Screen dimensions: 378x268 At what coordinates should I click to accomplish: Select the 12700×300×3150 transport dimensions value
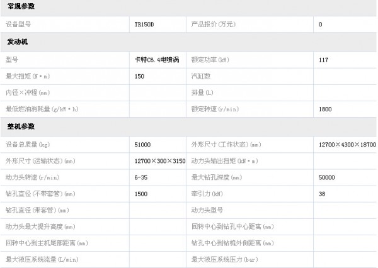tap(160, 160)
